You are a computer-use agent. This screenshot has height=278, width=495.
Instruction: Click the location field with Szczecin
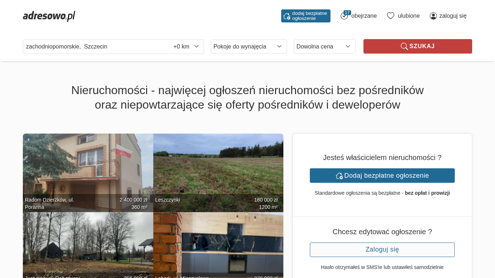(x=94, y=46)
